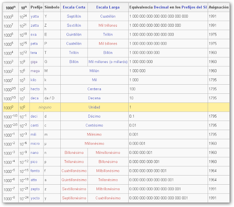Open the femto prefix link
Viewport: 234px width, 207px height.
click(35, 171)
